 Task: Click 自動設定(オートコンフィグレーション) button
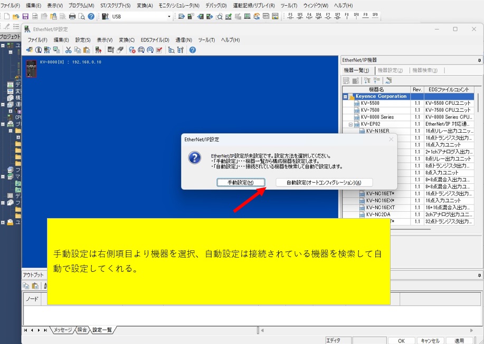324,182
